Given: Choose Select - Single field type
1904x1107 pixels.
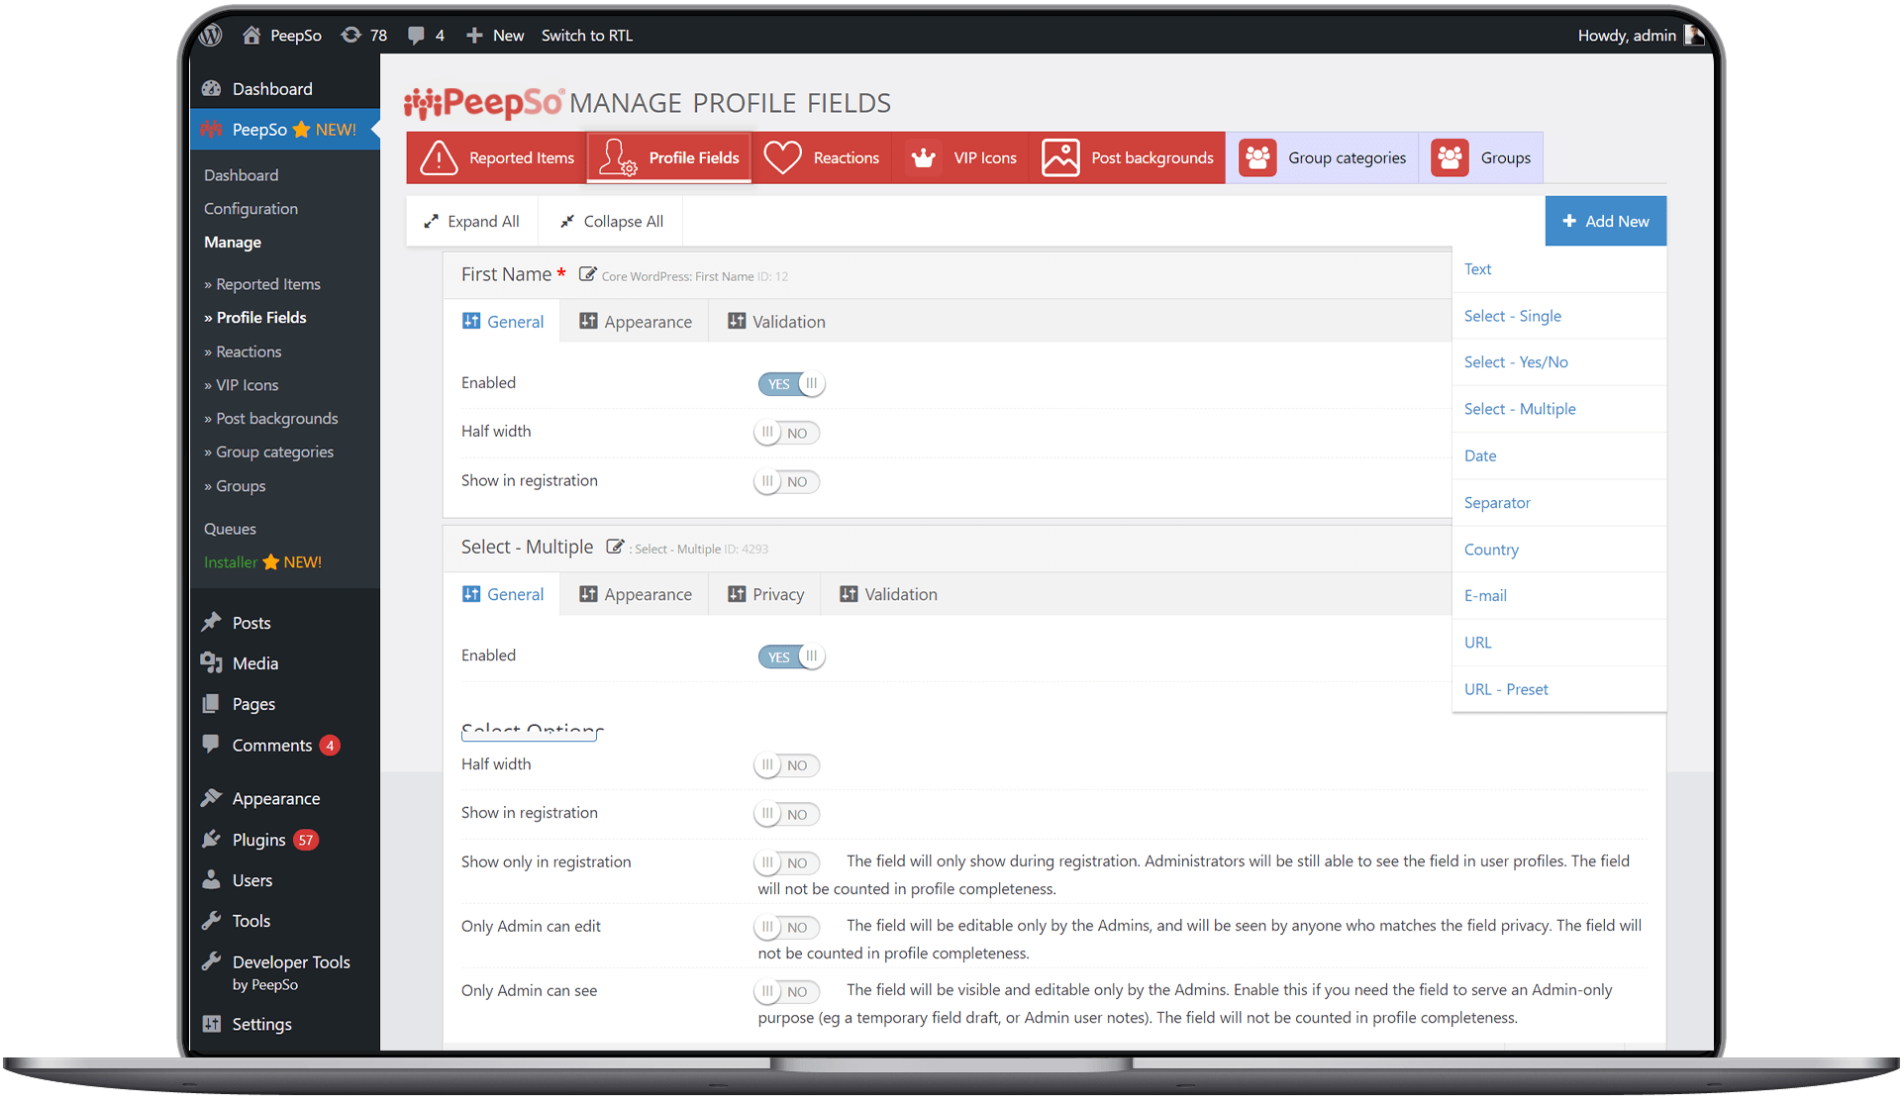Looking at the screenshot, I should tap(1558, 316).
